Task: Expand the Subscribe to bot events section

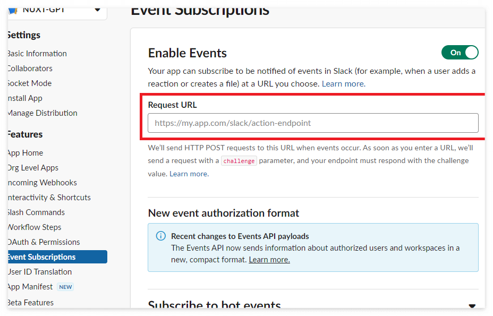Action: tap(472, 305)
